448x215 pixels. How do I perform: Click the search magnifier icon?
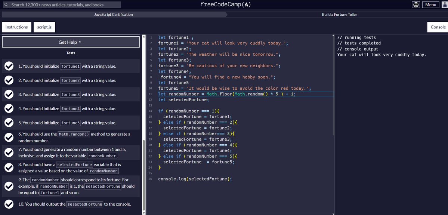click(x=6, y=5)
